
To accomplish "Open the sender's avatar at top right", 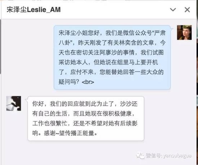I will coord(184,32).
